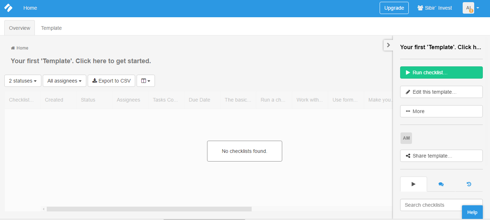Click the Share template button
490x220 pixels.
441,156
